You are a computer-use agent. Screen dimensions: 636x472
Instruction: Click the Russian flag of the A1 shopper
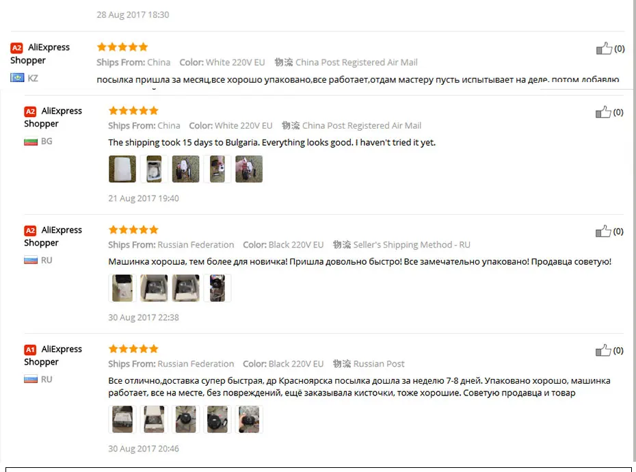coord(31,380)
